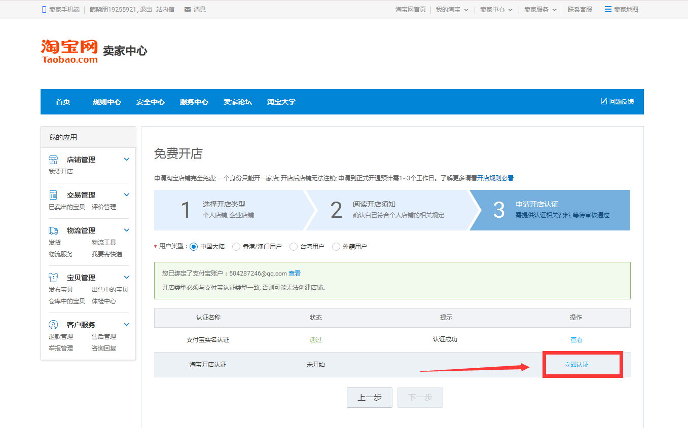Click the 卖家手机端 phone icon
The image size is (688, 428).
click(44, 10)
